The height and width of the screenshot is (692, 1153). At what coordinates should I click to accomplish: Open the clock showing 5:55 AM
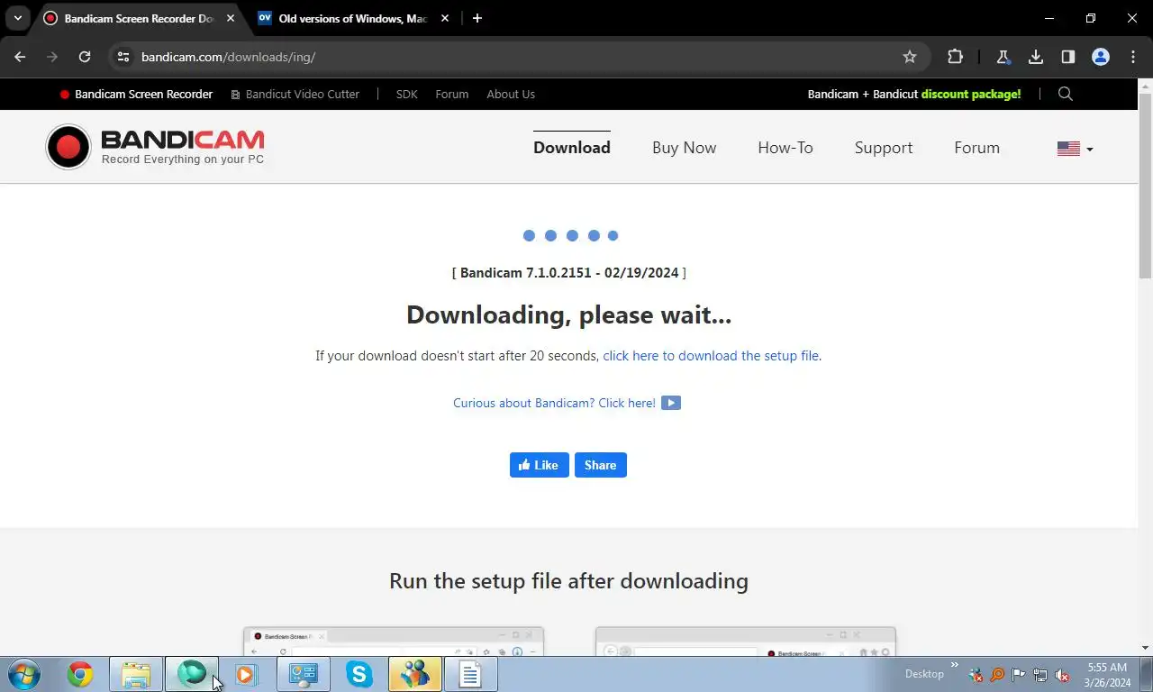pos(1107,675)
